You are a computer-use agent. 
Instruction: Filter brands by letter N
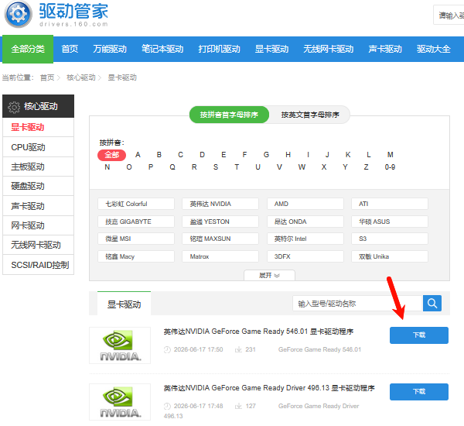click(x=107, y=167)
